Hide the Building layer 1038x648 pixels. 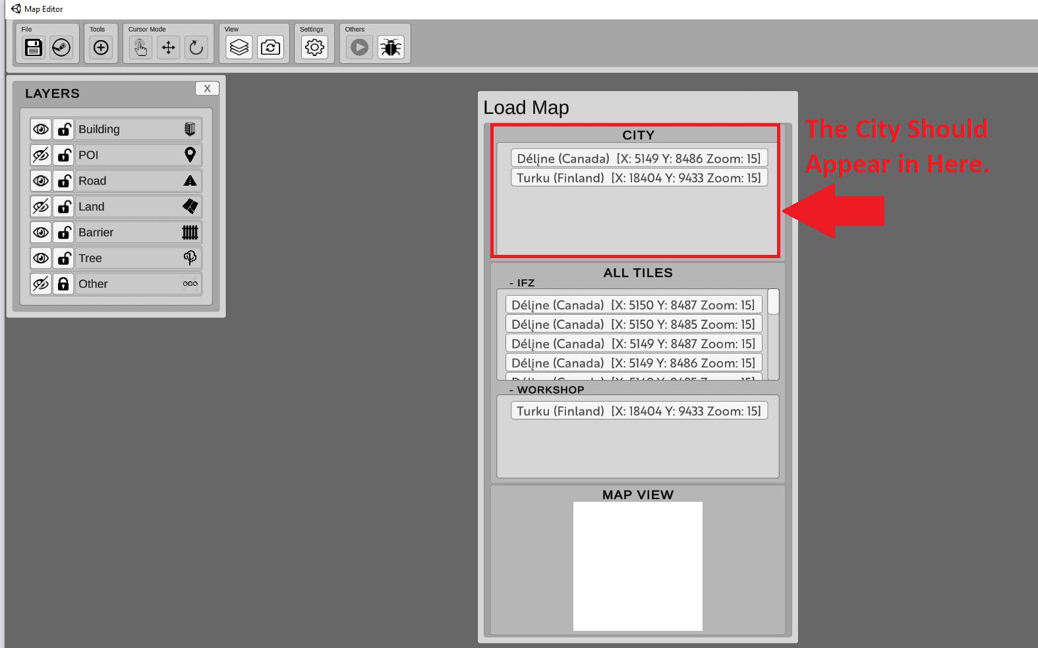(x=41, y=130)
